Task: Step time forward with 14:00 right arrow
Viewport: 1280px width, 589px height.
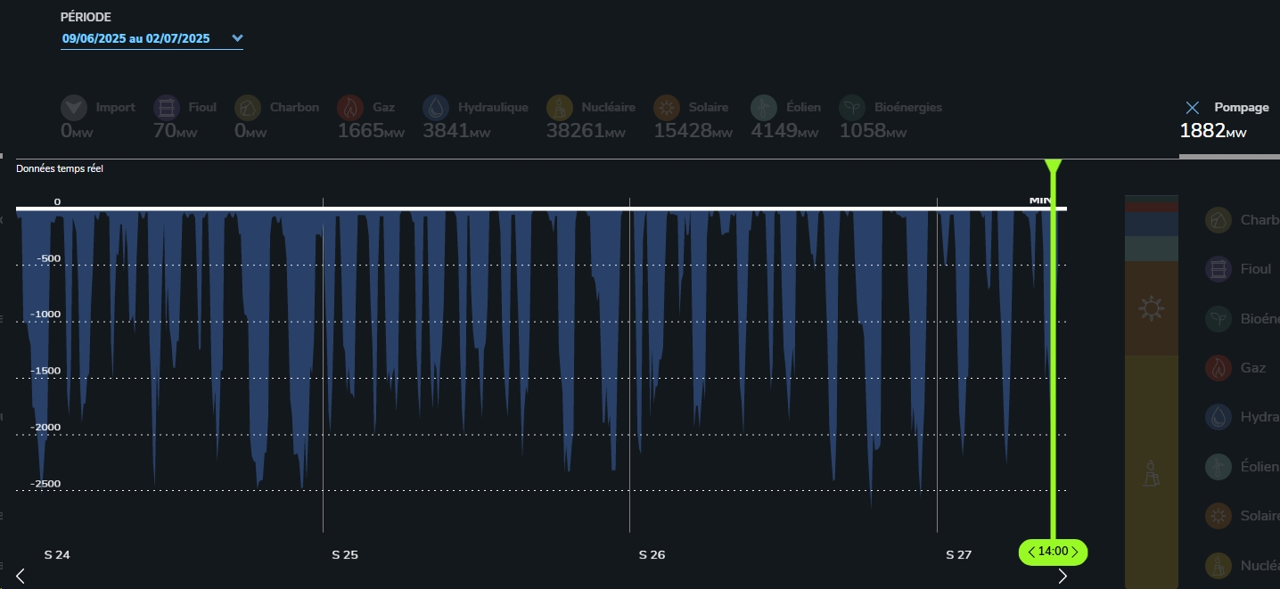Action: [x=1075, y=552]
